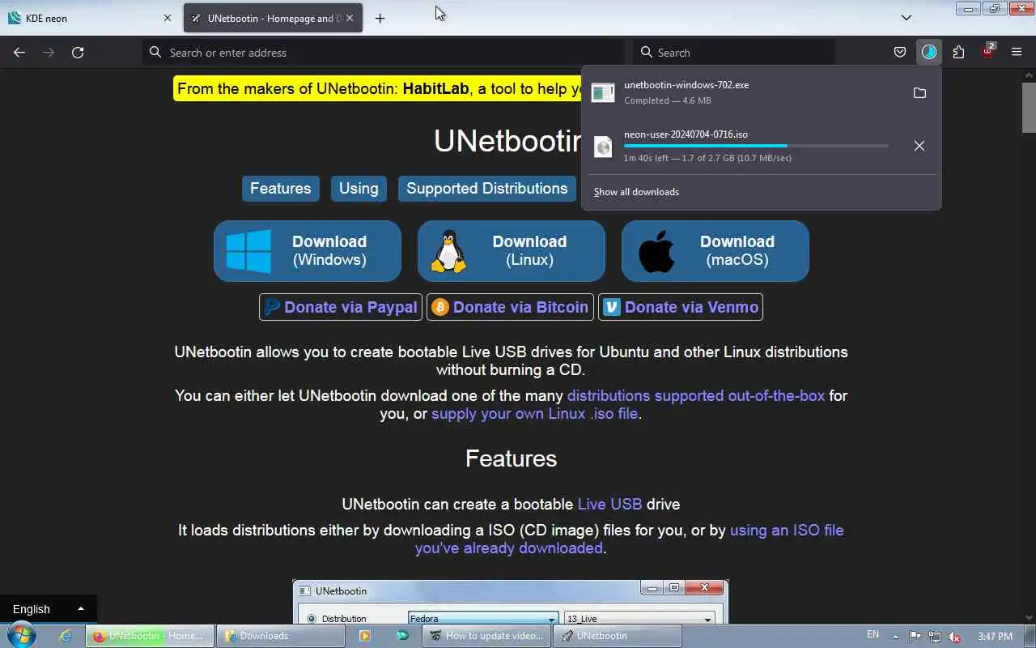The width and height of the screenshot is (1036, 648).
Task: Click the unetbootin-windows-702.exe file icon
Action: pos(603,92)
